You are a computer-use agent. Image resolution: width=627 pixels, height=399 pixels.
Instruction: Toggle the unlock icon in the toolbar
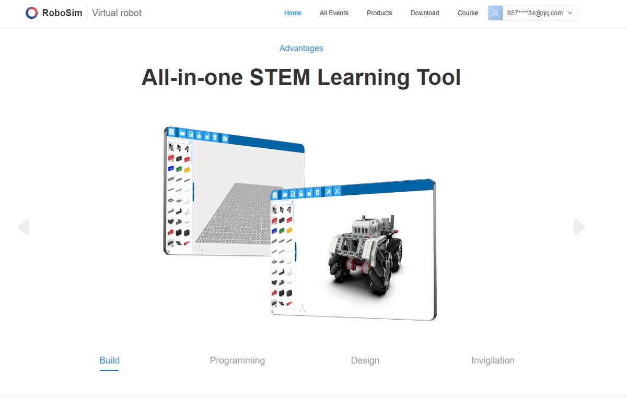point(207,136)
